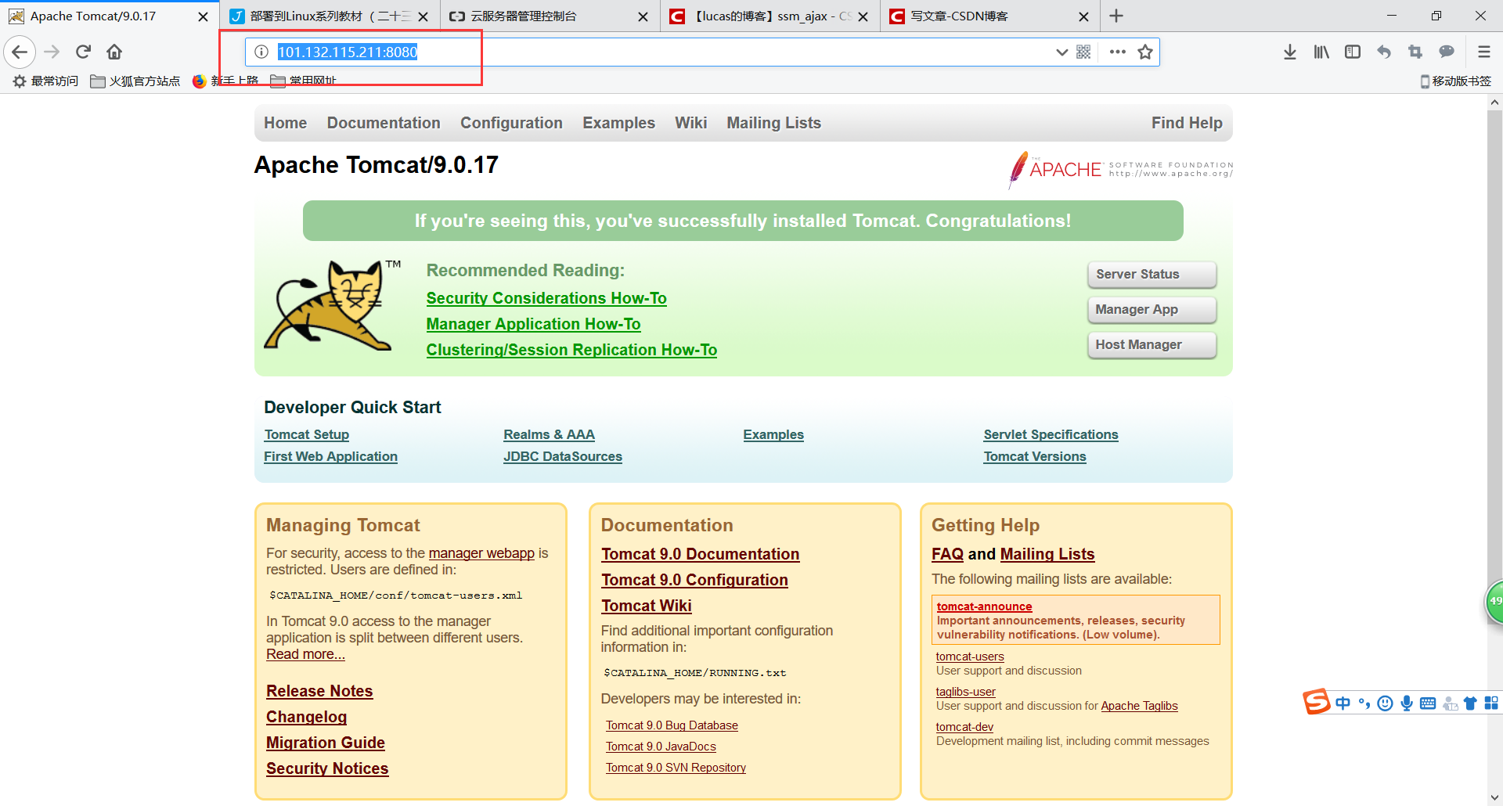Close the 云服务器管理控制台 tab

point(643,16)
